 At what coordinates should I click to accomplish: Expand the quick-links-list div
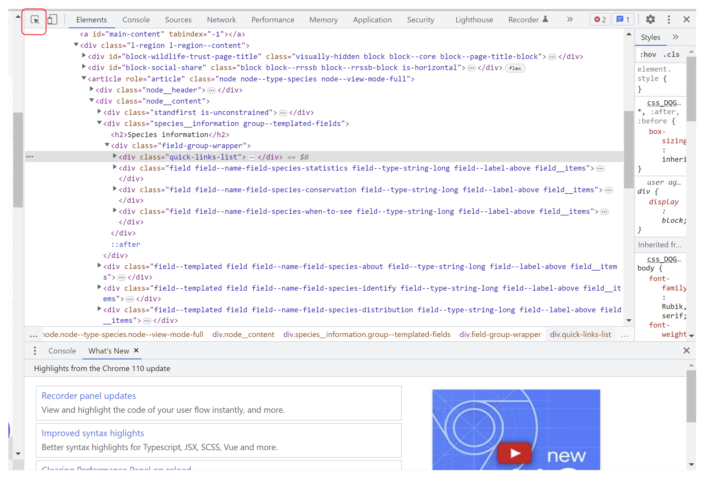pos(115,156)
